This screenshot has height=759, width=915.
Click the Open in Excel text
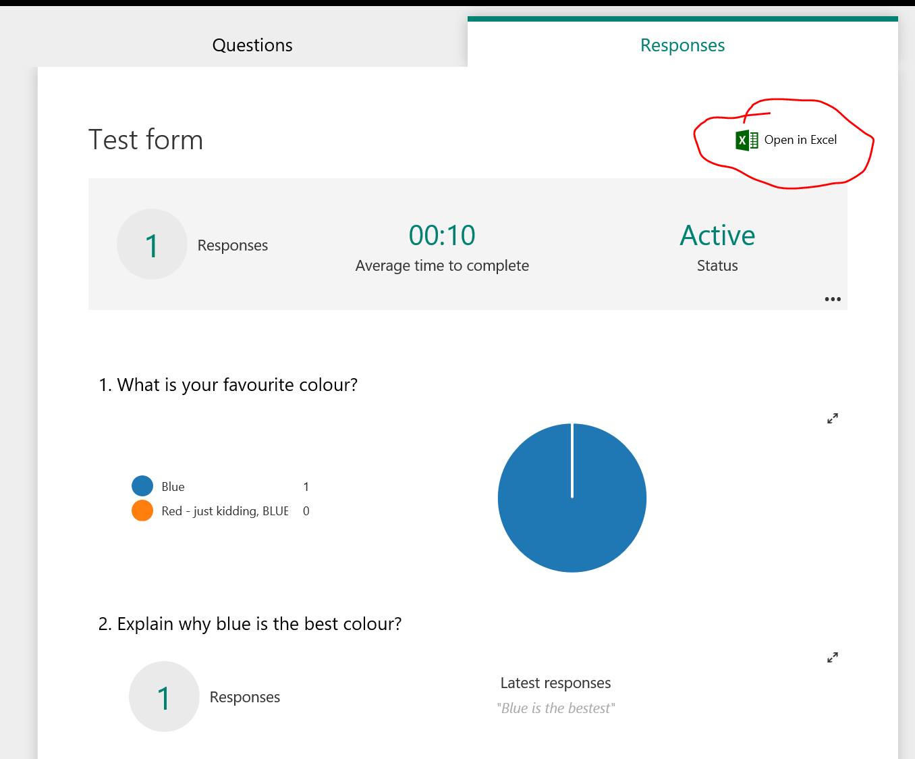[x=800, y=140]
